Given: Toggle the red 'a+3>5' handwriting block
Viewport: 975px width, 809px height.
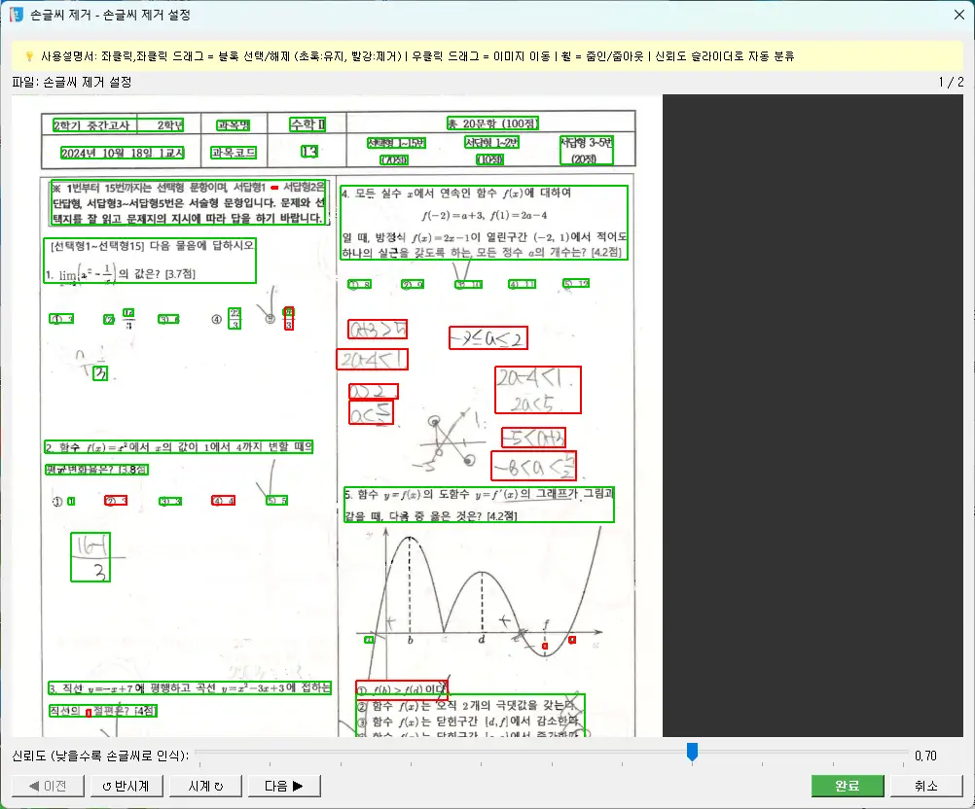Looking at the screenshot, I should 377,329.
